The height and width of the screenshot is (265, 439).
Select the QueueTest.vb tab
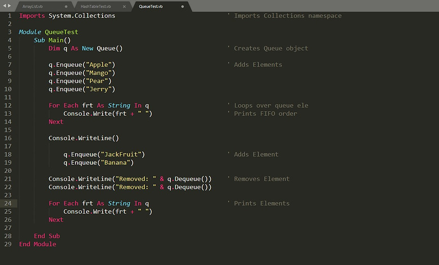click(150, 7)
